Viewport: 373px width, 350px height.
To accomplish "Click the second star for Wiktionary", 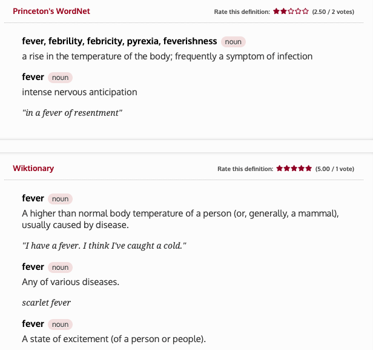I will pos(286,169).
